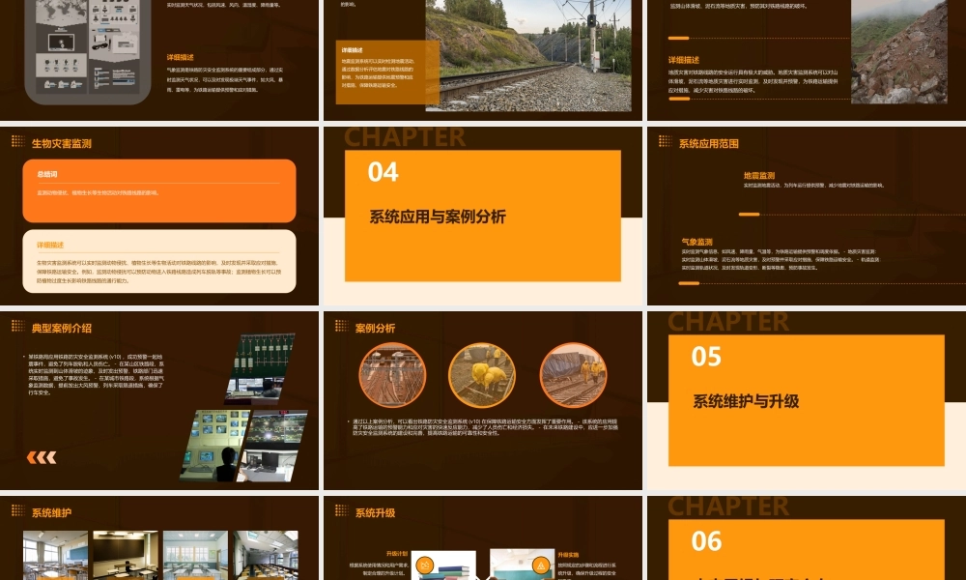
Task: Click the monitoring wall photo with seated person
Action: [x=214, y=446]
